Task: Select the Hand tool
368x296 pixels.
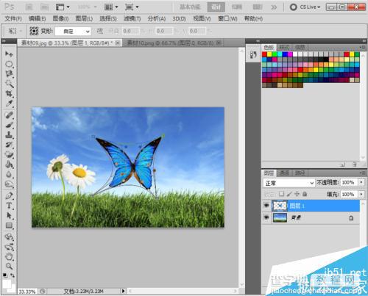Action: pyautogui.click(x=9, y=257)
